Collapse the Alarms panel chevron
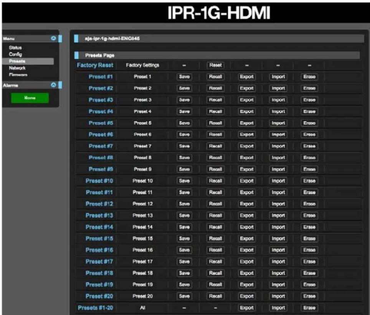Image resolution: width=370 pixels, height=315 pixels. point(54,85)
